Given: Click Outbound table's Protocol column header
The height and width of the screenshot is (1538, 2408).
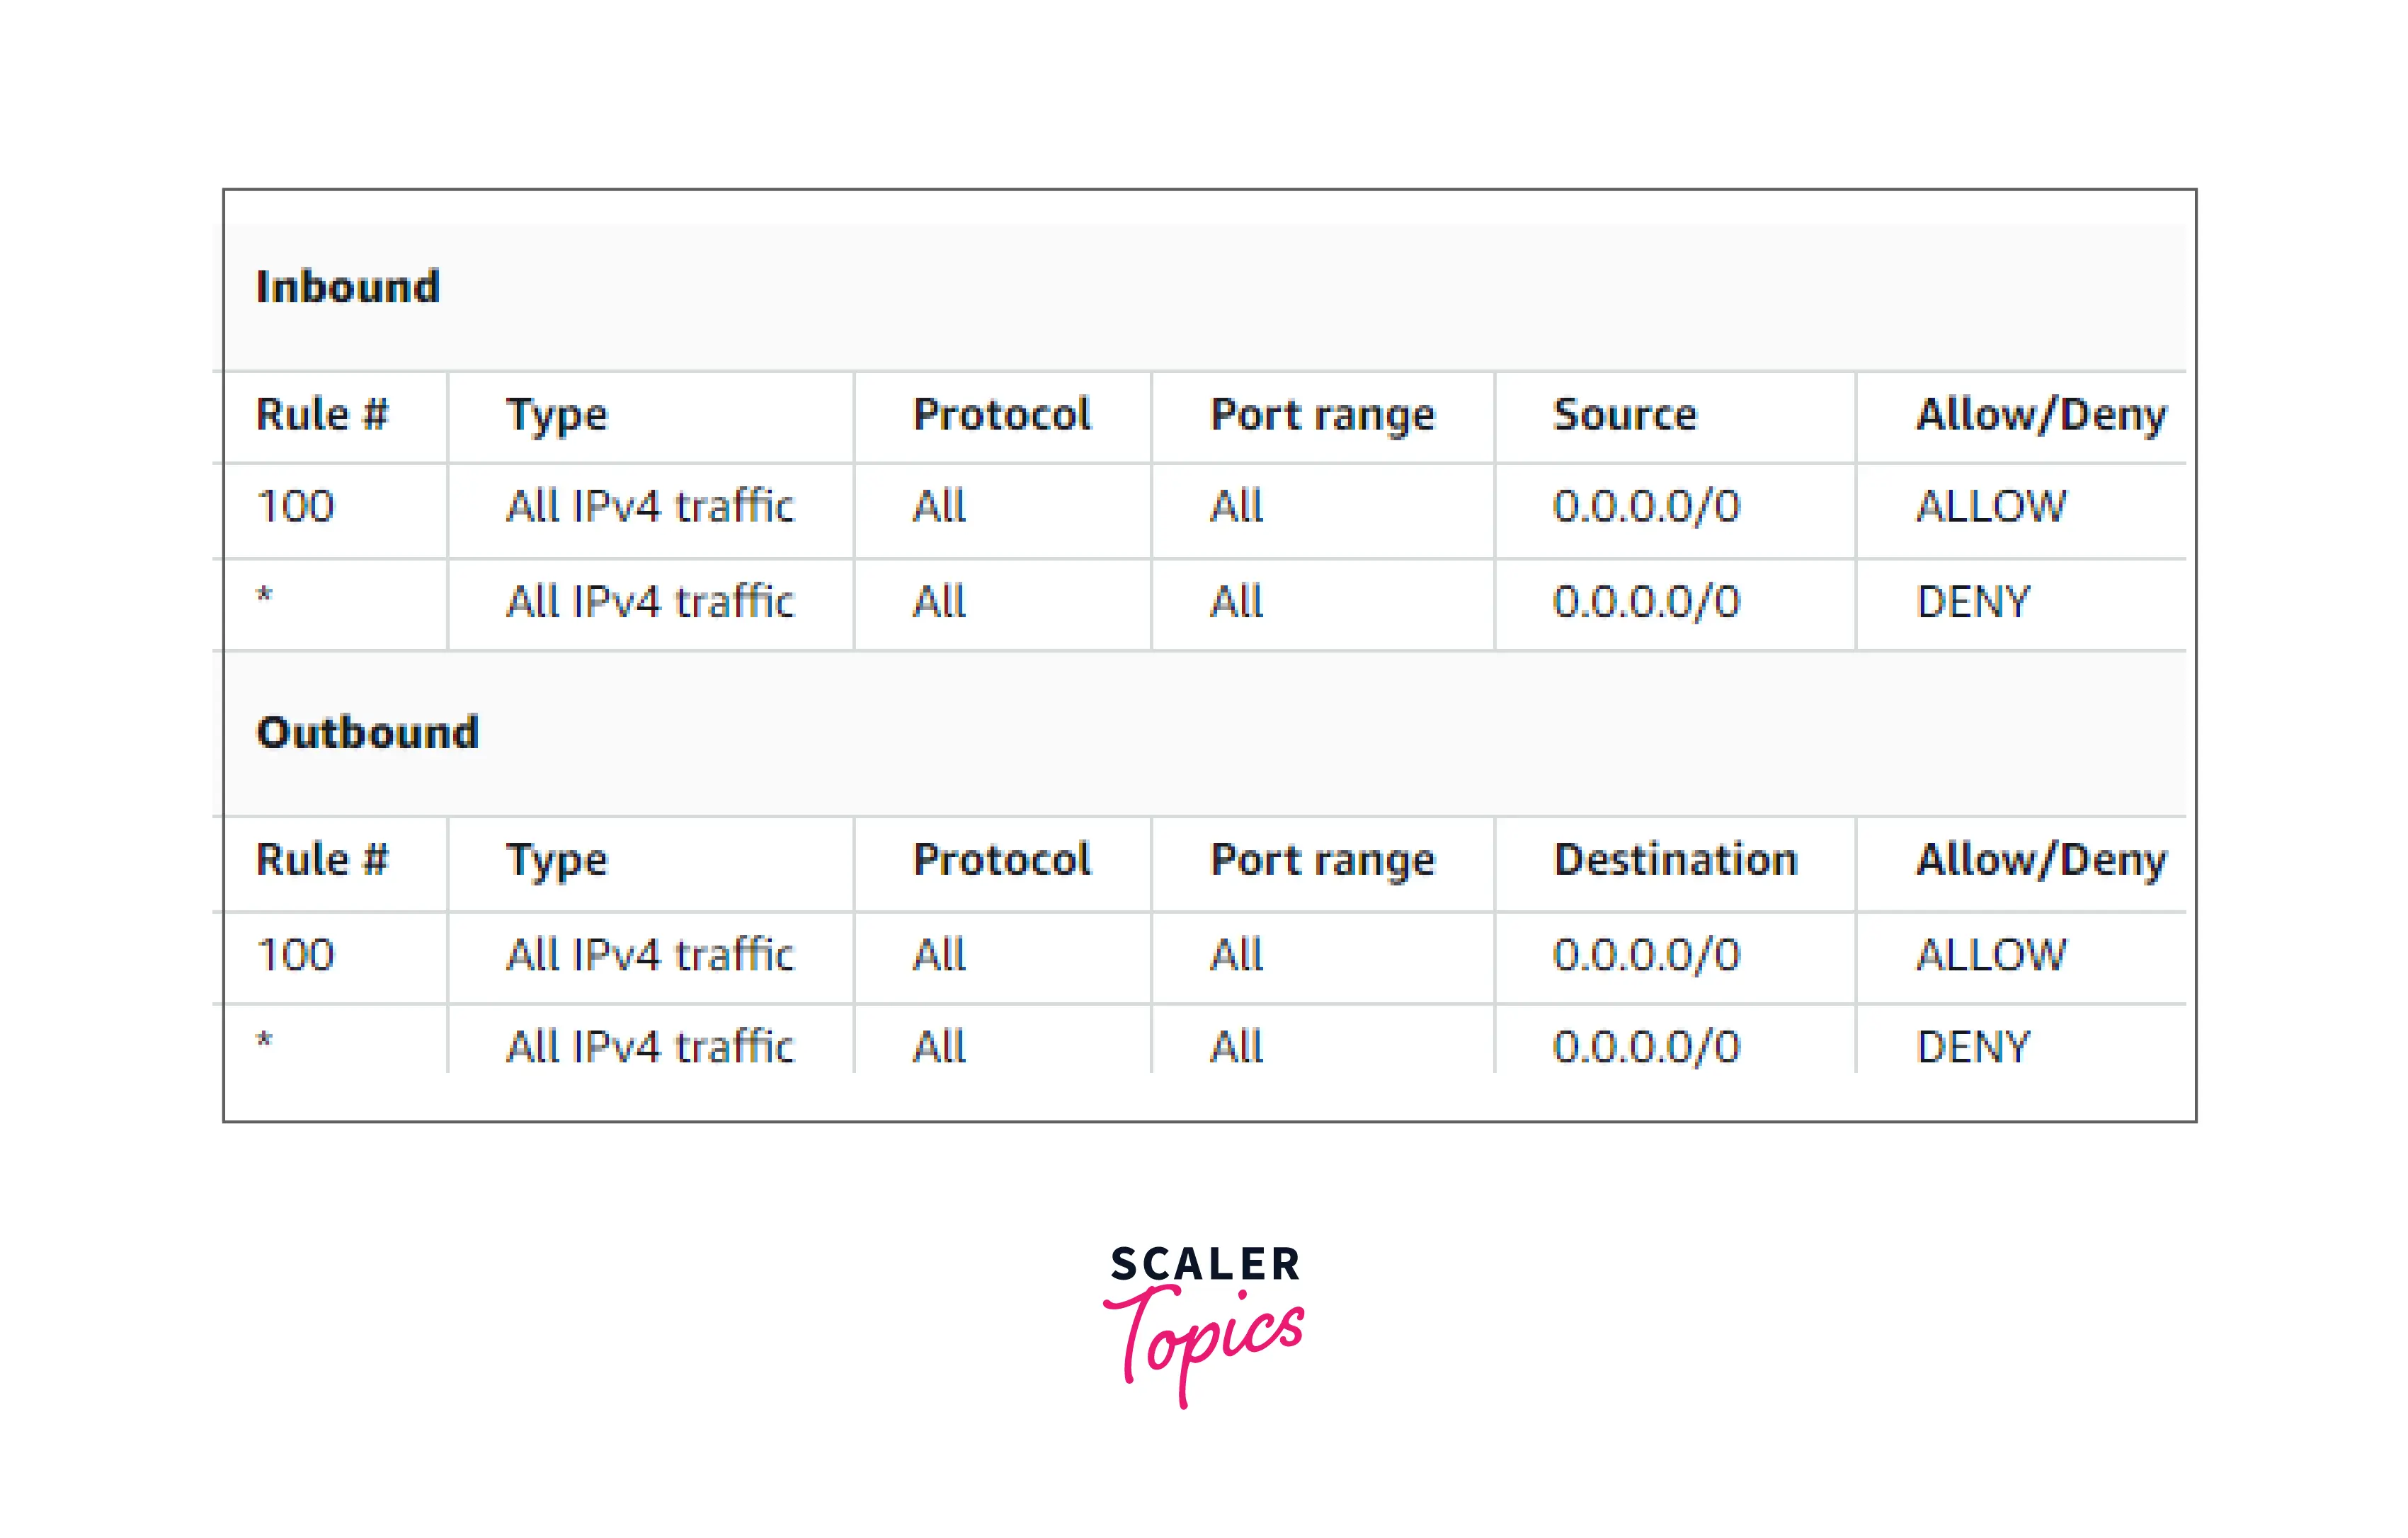Looking at the screenshot, I should point(1001,861).
